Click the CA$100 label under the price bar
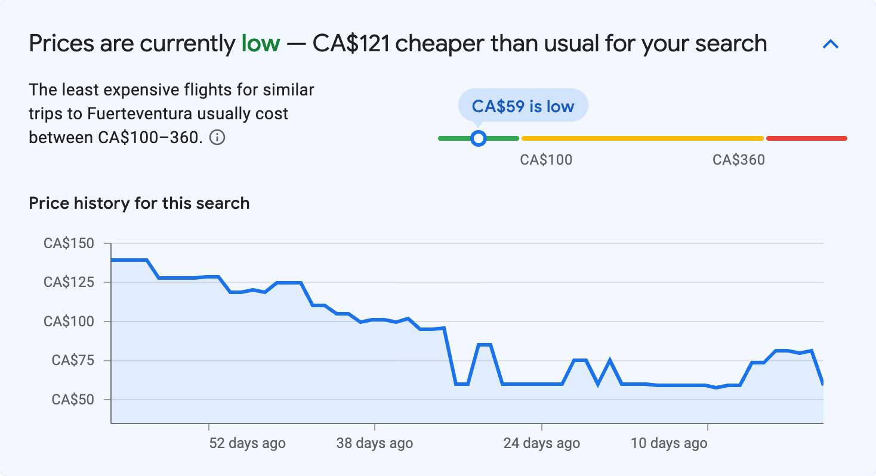 click(545, 159)
